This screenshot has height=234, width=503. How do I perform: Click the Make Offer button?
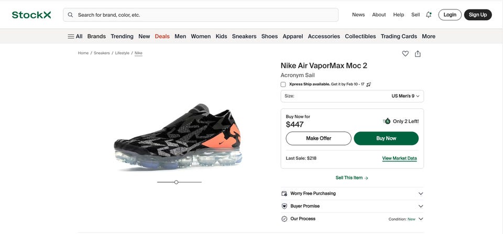point(319,138)
